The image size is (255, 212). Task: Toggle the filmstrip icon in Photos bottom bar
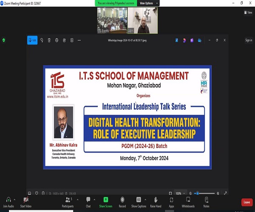[x=29, y=193]
